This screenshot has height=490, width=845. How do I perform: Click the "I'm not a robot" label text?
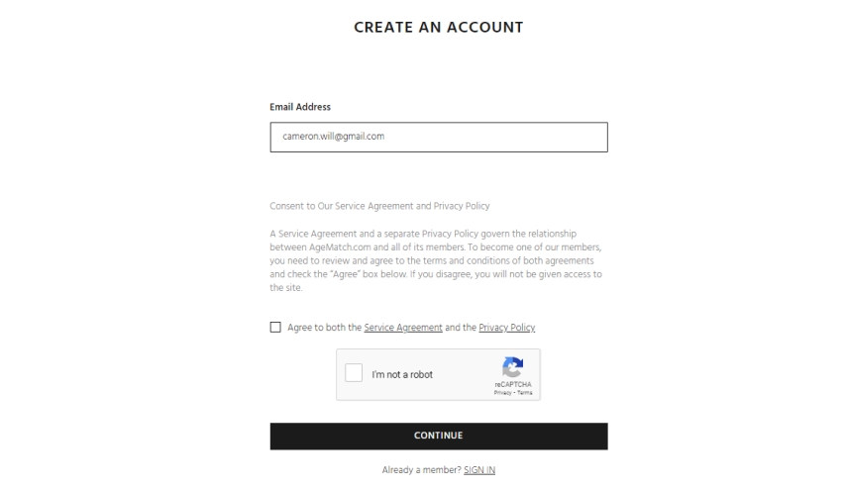[x=402, y=375]
